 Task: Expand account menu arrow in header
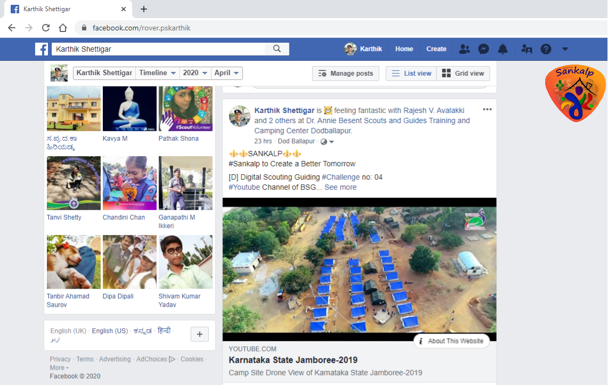point(565,49)
